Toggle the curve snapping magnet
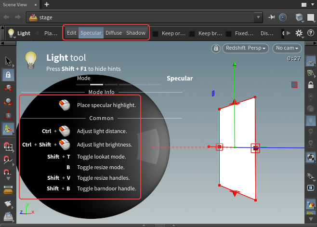This screenshot has height=227, width=317. click(x=8, y=160)
